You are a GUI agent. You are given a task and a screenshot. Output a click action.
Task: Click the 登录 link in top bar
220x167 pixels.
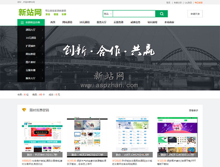[x=168, y=3]
